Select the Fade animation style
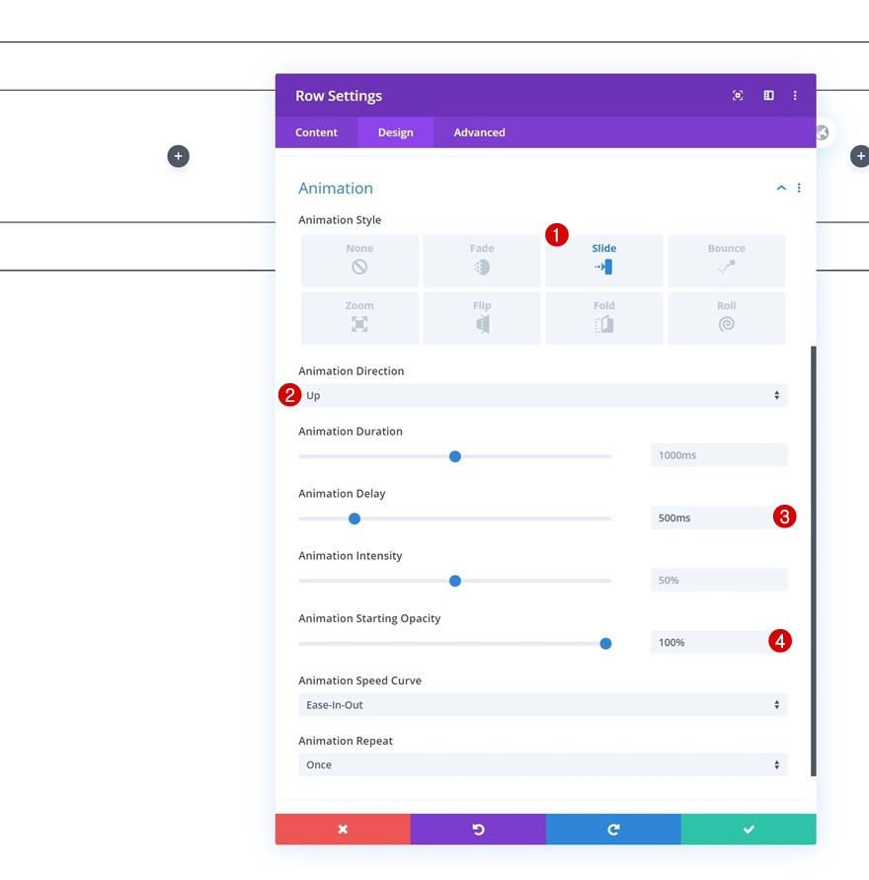Image resolution: width=869 pixels, height=880 pixels. (482, 261)
